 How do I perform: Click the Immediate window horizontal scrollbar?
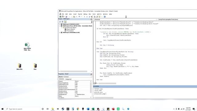point(104,98)
